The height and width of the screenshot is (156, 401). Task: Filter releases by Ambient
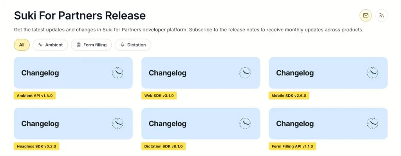coord(50,45)
